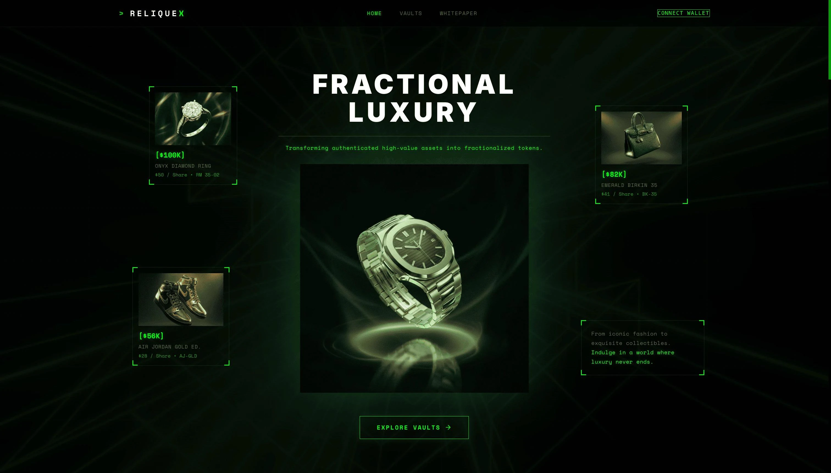Open the gold Air Jordan sneakers image

click(x=181, y=299)
